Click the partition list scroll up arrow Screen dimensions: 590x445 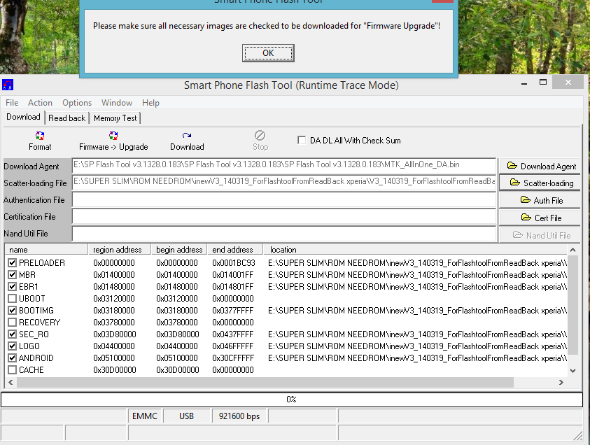pos(573,250)
